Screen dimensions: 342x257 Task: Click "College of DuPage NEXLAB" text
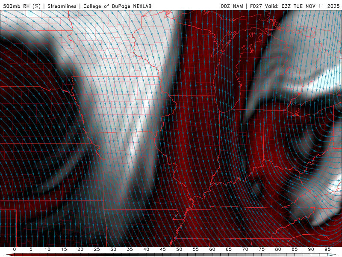click(117, 6)
